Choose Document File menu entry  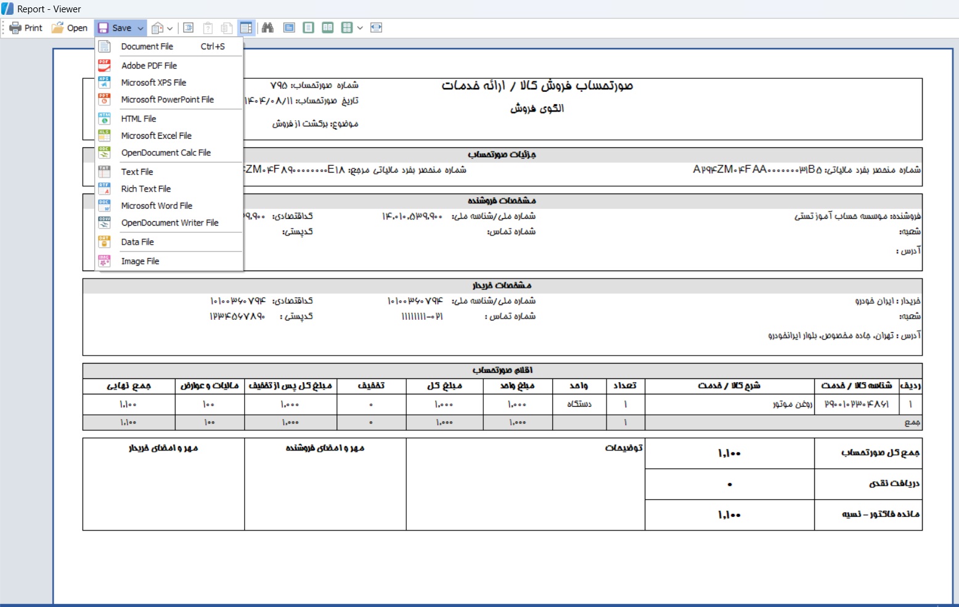(147, 46)
